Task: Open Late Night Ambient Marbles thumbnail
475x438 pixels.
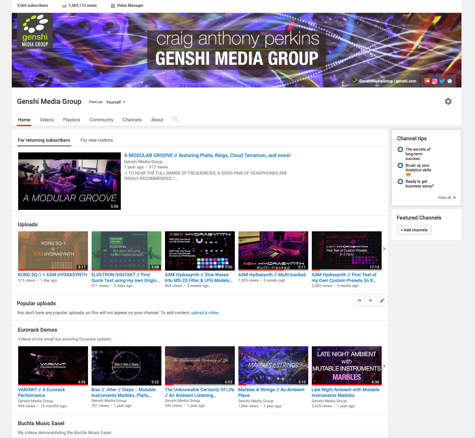Action: coord(347,366)
